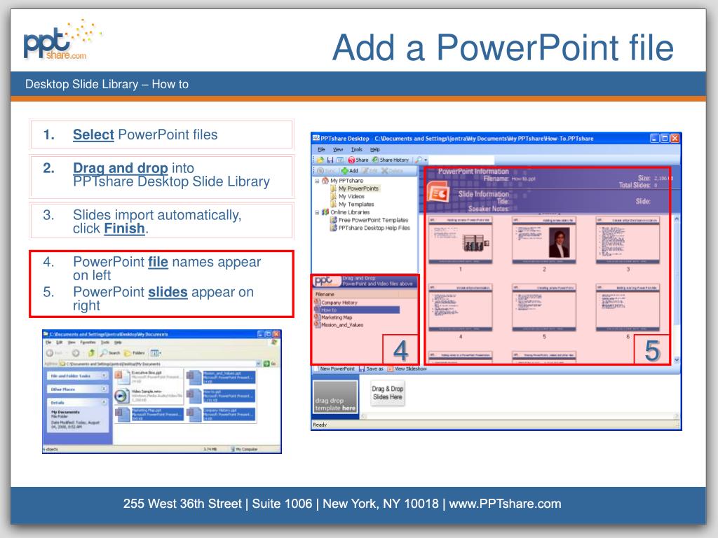Collapse File and Folder Tasks panel
Screen dimensions: 718x538
[104, 375]
